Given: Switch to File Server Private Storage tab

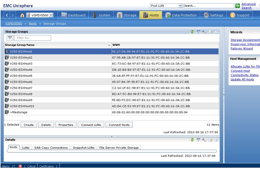Looking at the screenshot, I should [119, 148].
